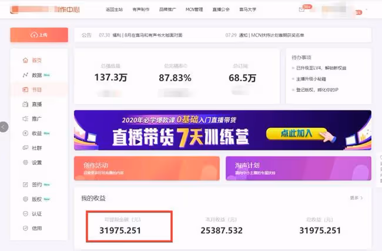Click the Home house icon in the sidebar
382x251 pixels.
25,60
